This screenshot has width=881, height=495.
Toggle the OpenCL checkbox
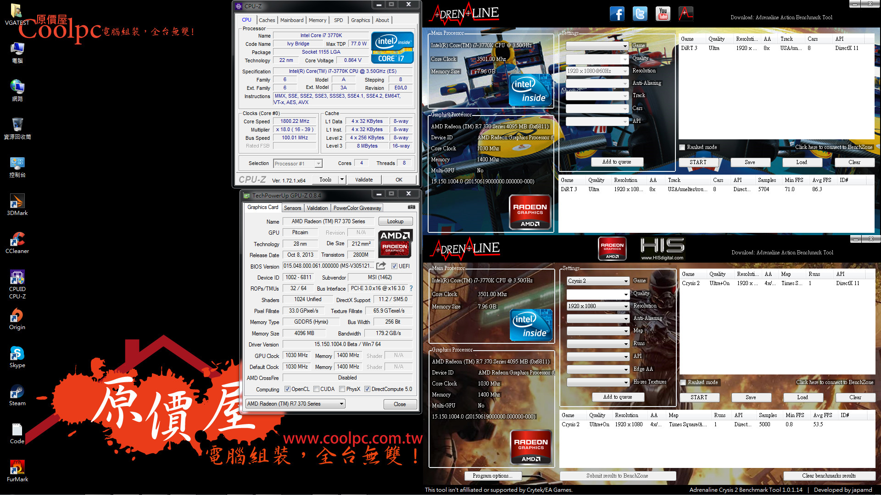tap(287, 389)
